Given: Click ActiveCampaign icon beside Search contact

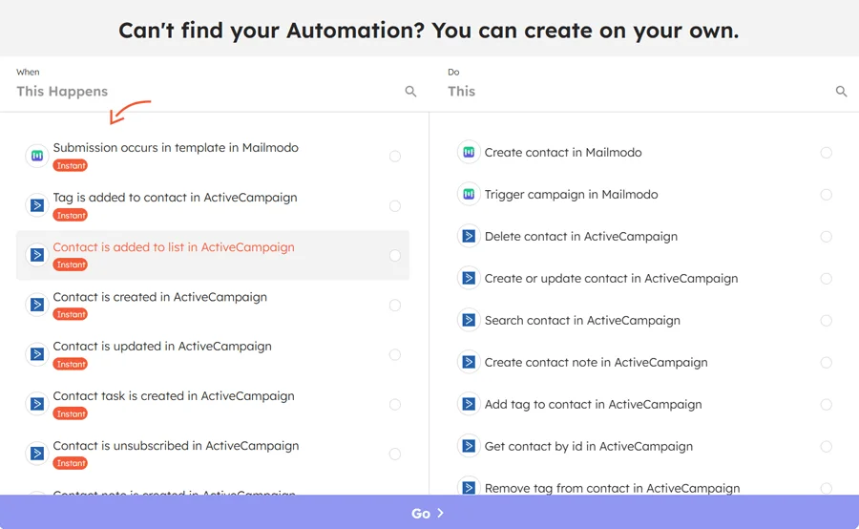Looking at the screenshot, I should click(x=469, y=320).
